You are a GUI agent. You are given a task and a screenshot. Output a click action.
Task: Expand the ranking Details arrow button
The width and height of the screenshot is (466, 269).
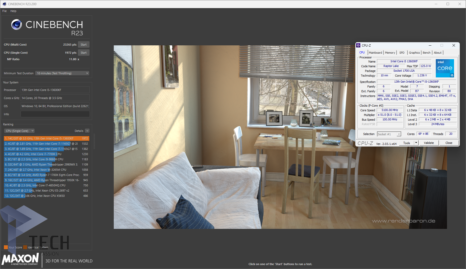pyautogui.click(x=87, y=131)
